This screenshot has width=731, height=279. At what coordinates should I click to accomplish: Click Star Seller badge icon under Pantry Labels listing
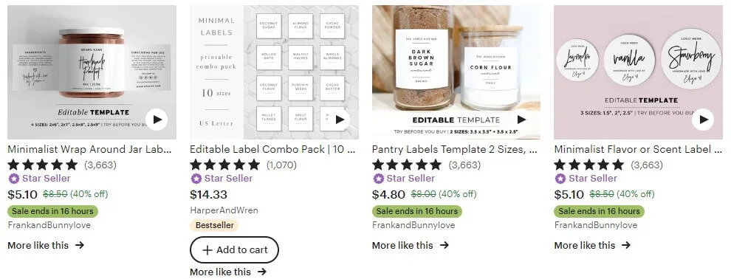(379, 179)
